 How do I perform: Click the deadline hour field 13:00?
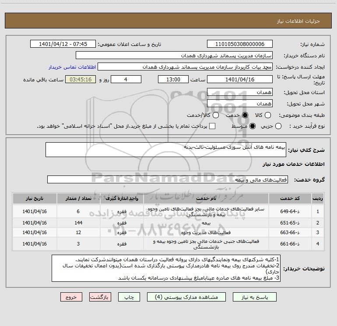pos(173,79)
